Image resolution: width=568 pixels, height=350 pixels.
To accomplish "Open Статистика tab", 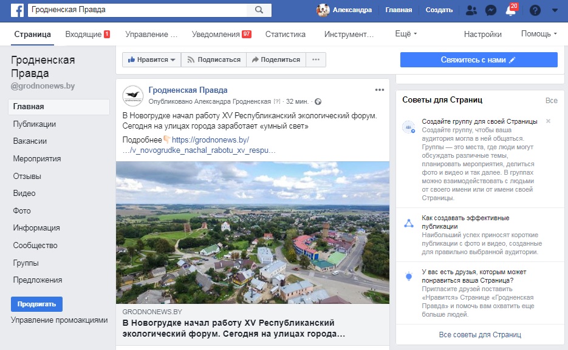I will (x=286, y=35).
